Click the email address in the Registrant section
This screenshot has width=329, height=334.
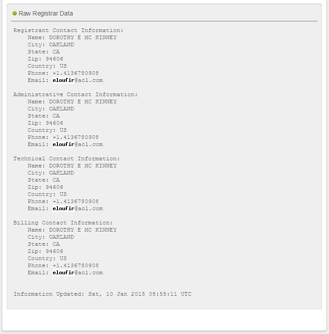point(77,80)
